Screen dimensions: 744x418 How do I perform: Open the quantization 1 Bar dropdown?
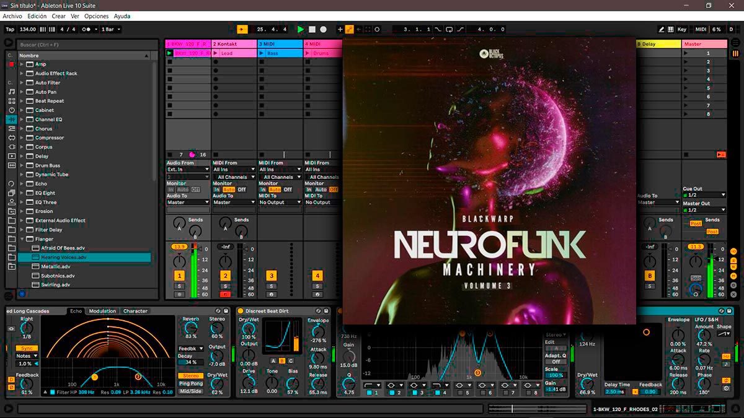click(111, 29)
